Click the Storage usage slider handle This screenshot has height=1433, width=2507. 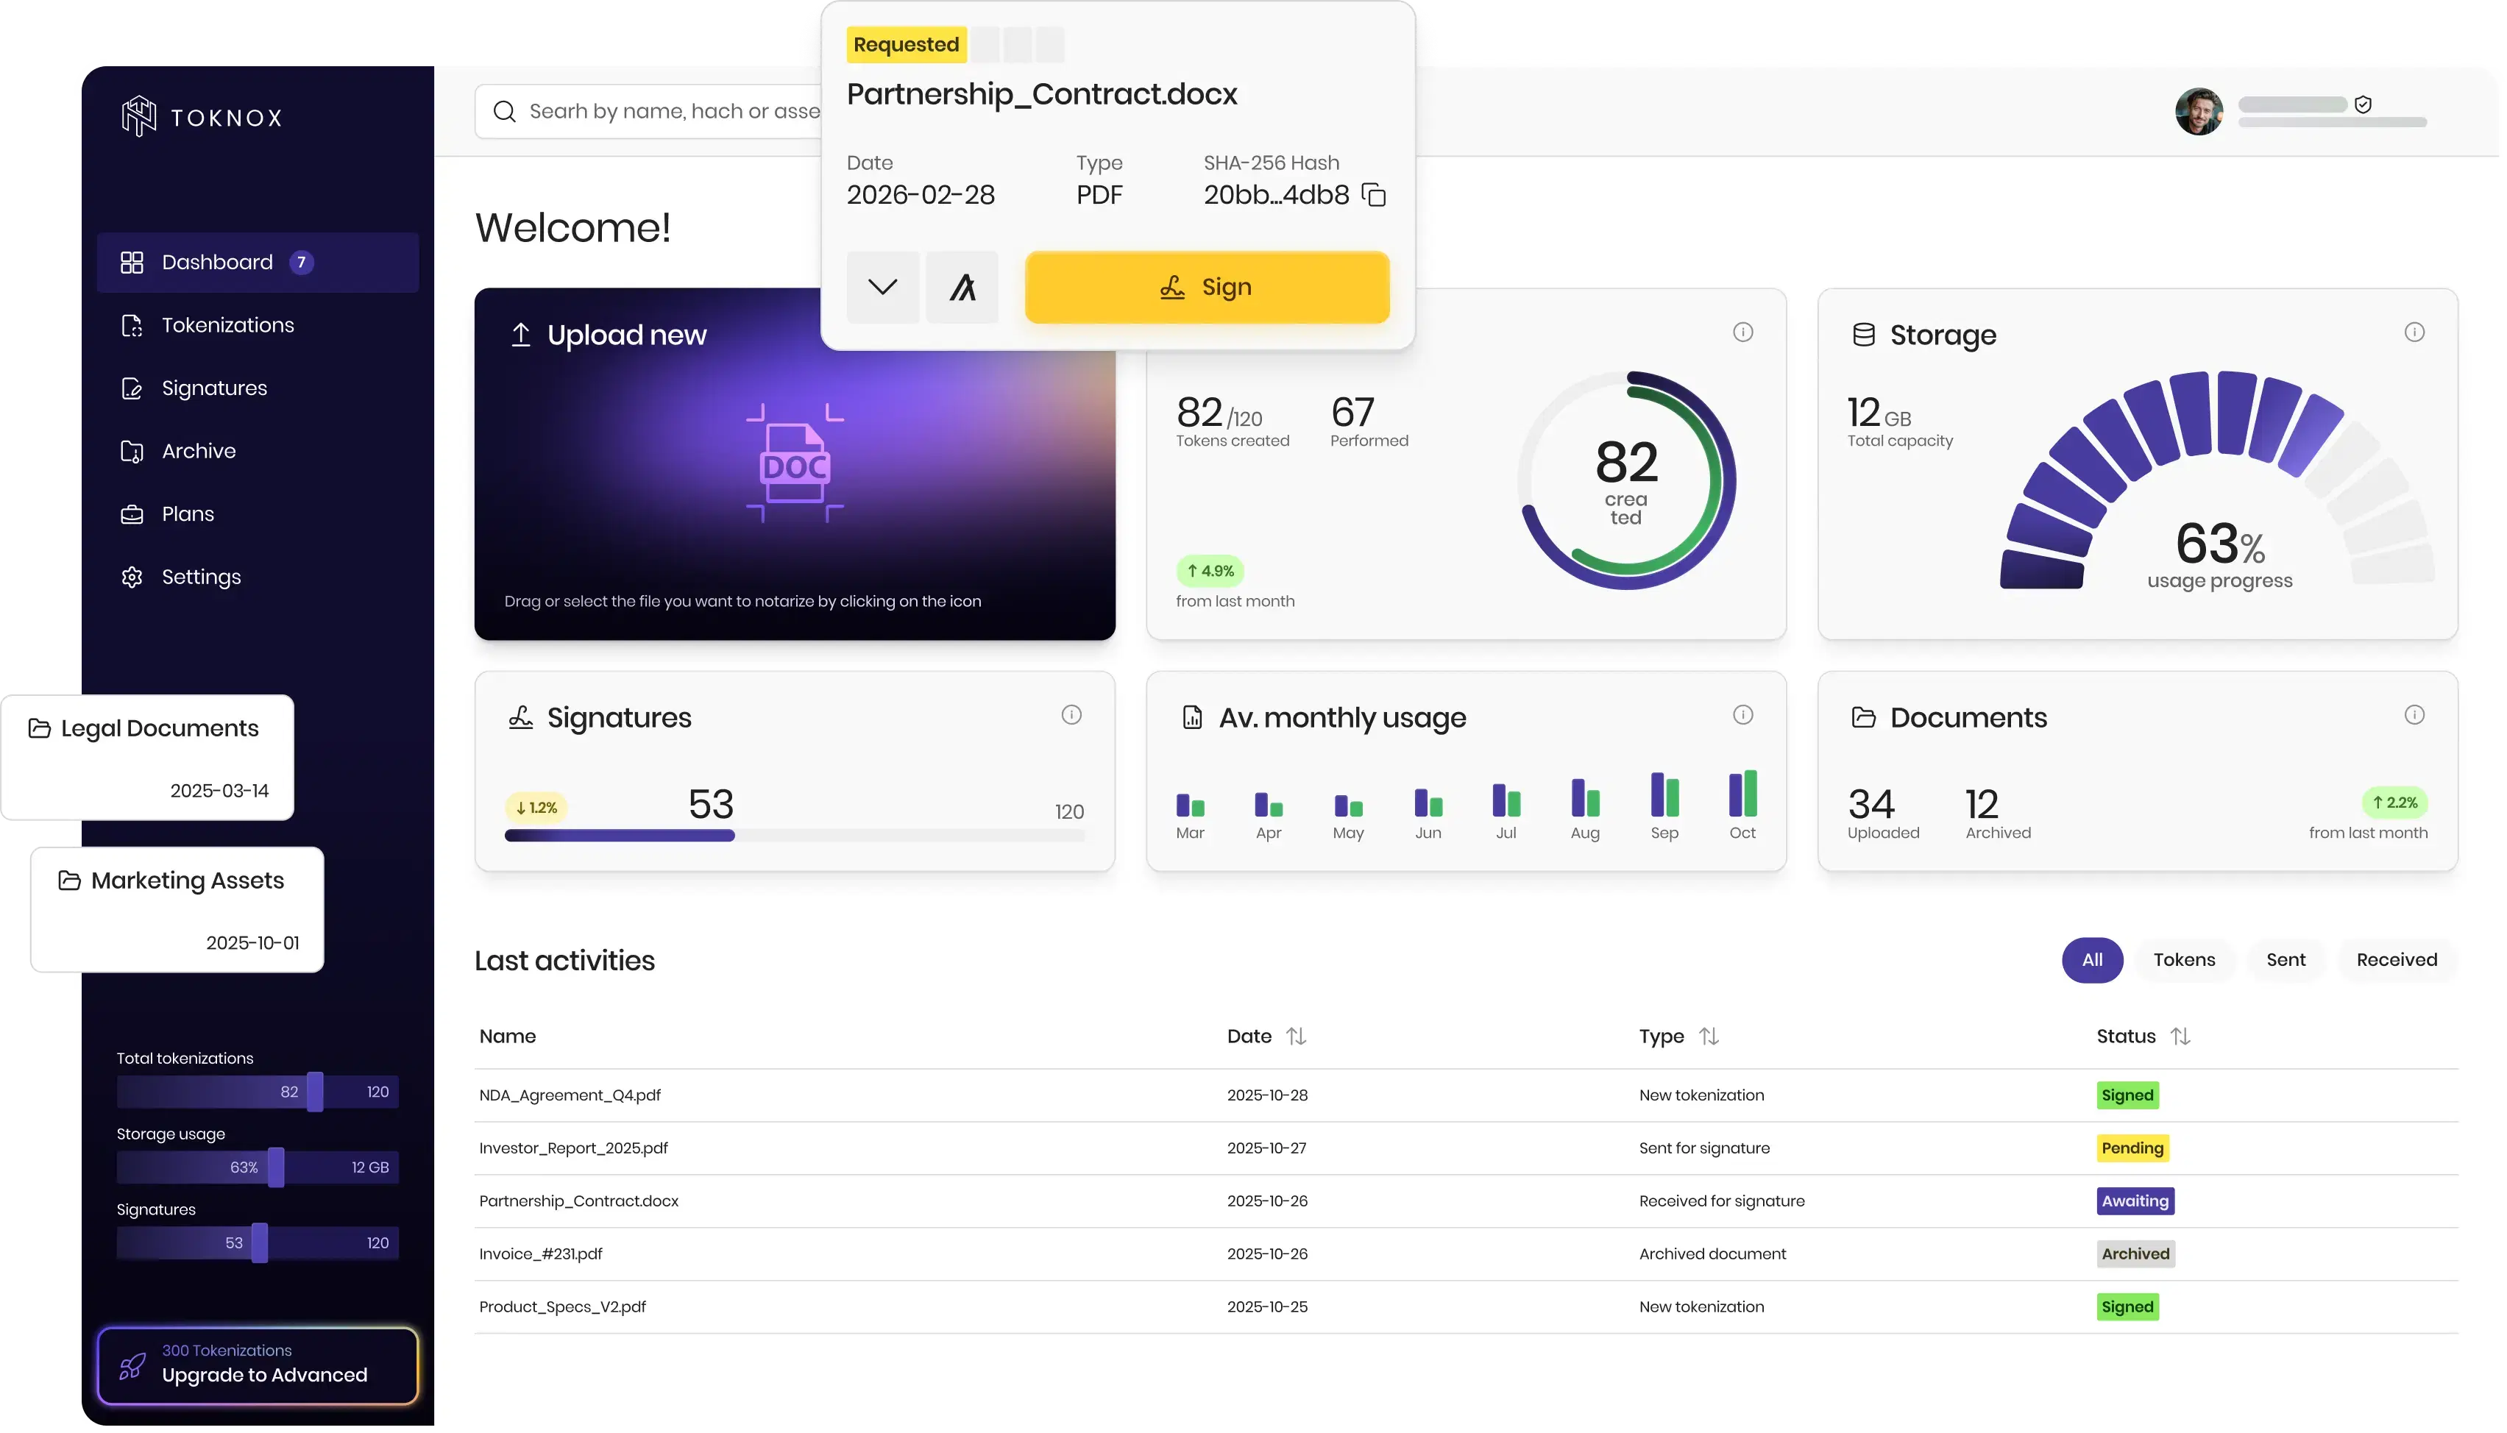click(277, 1169)
